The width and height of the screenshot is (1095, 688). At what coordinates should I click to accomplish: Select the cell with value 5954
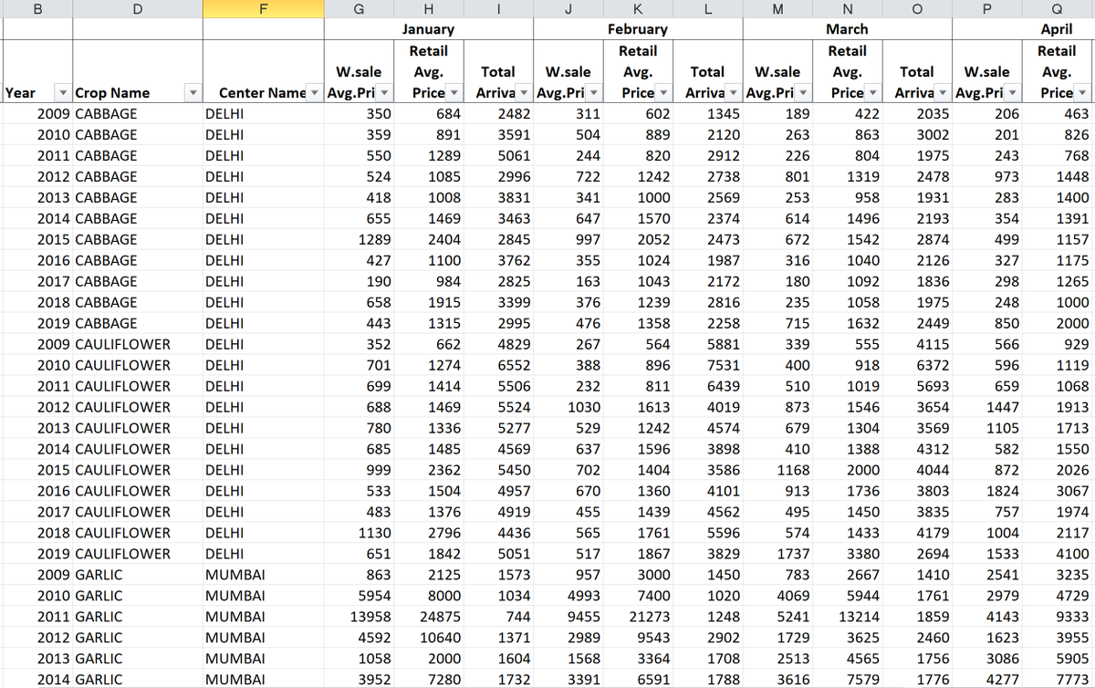tap(359, 596)
